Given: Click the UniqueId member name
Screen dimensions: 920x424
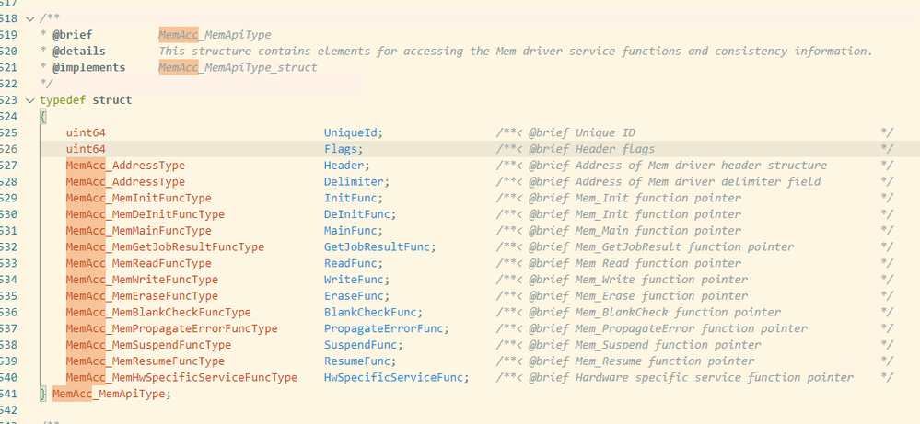Looking at the screenshot, I should pyautogui.click(x=352, y=132).
